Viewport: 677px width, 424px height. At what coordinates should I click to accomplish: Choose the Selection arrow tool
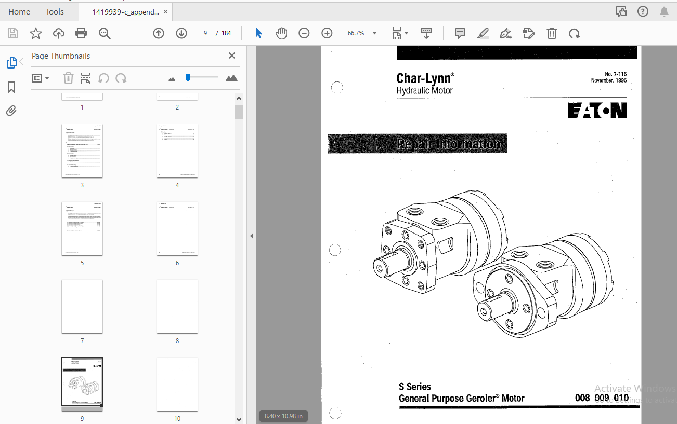[x=258, y=33]
